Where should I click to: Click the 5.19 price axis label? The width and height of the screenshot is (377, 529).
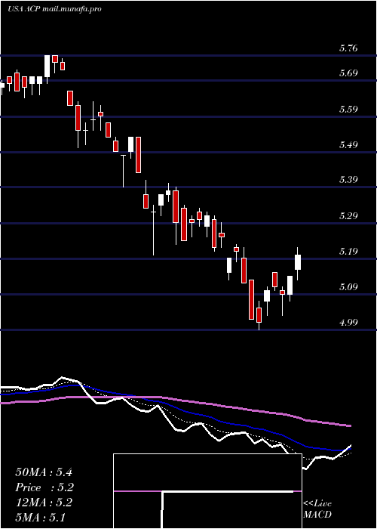click(x=348, y=252)
